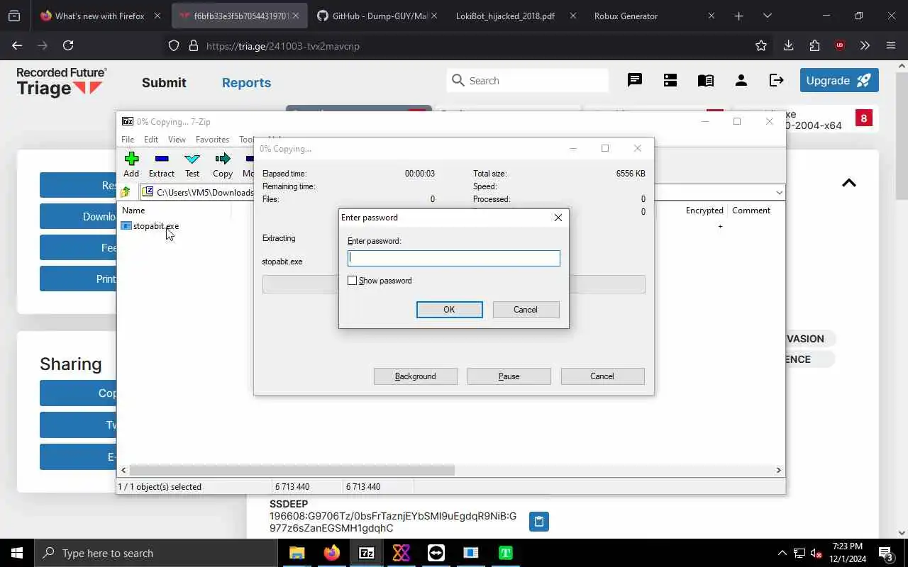Cancel the Enter password dialog
Screen dimensions: 908x567
(526, 310)
